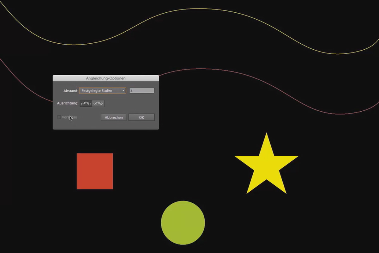The height and width of the screenshot is (253, 379).
Task: Confirm blend options with OK
Action: (141, 117)
